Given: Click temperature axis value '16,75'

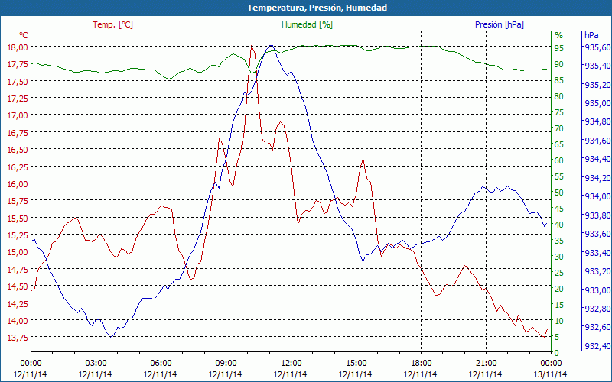Looking at the screenshot, I should pyautogui.click(x=18, y=132).
